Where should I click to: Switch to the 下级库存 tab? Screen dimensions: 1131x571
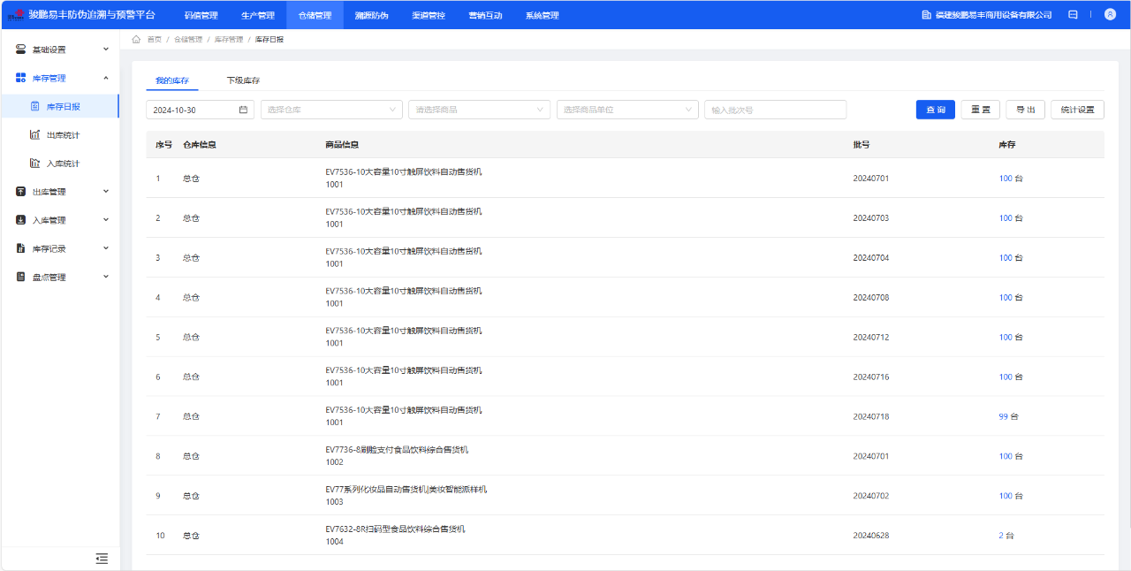[x=243, y=80]
